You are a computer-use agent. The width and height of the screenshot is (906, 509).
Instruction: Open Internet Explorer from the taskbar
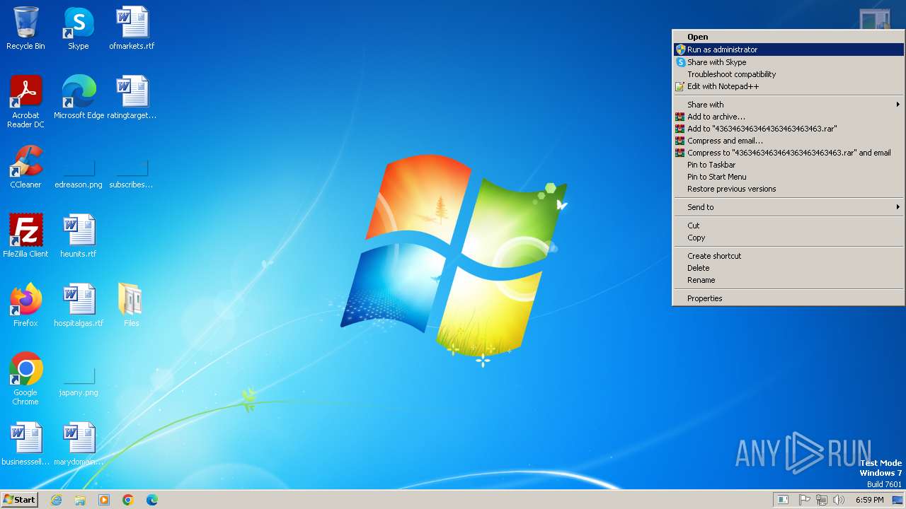(56, 500)
